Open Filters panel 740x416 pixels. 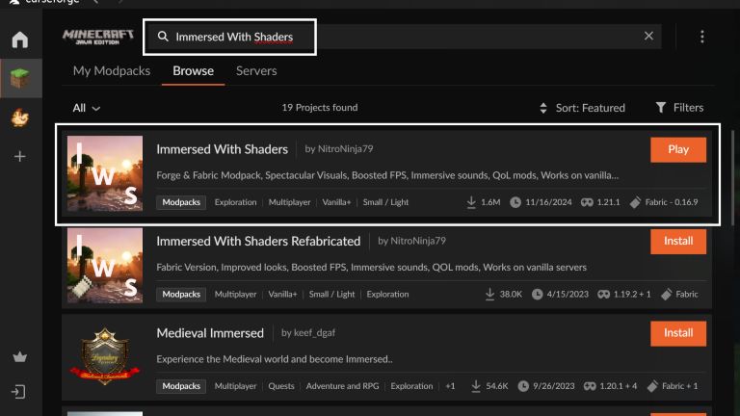(679, 108)
